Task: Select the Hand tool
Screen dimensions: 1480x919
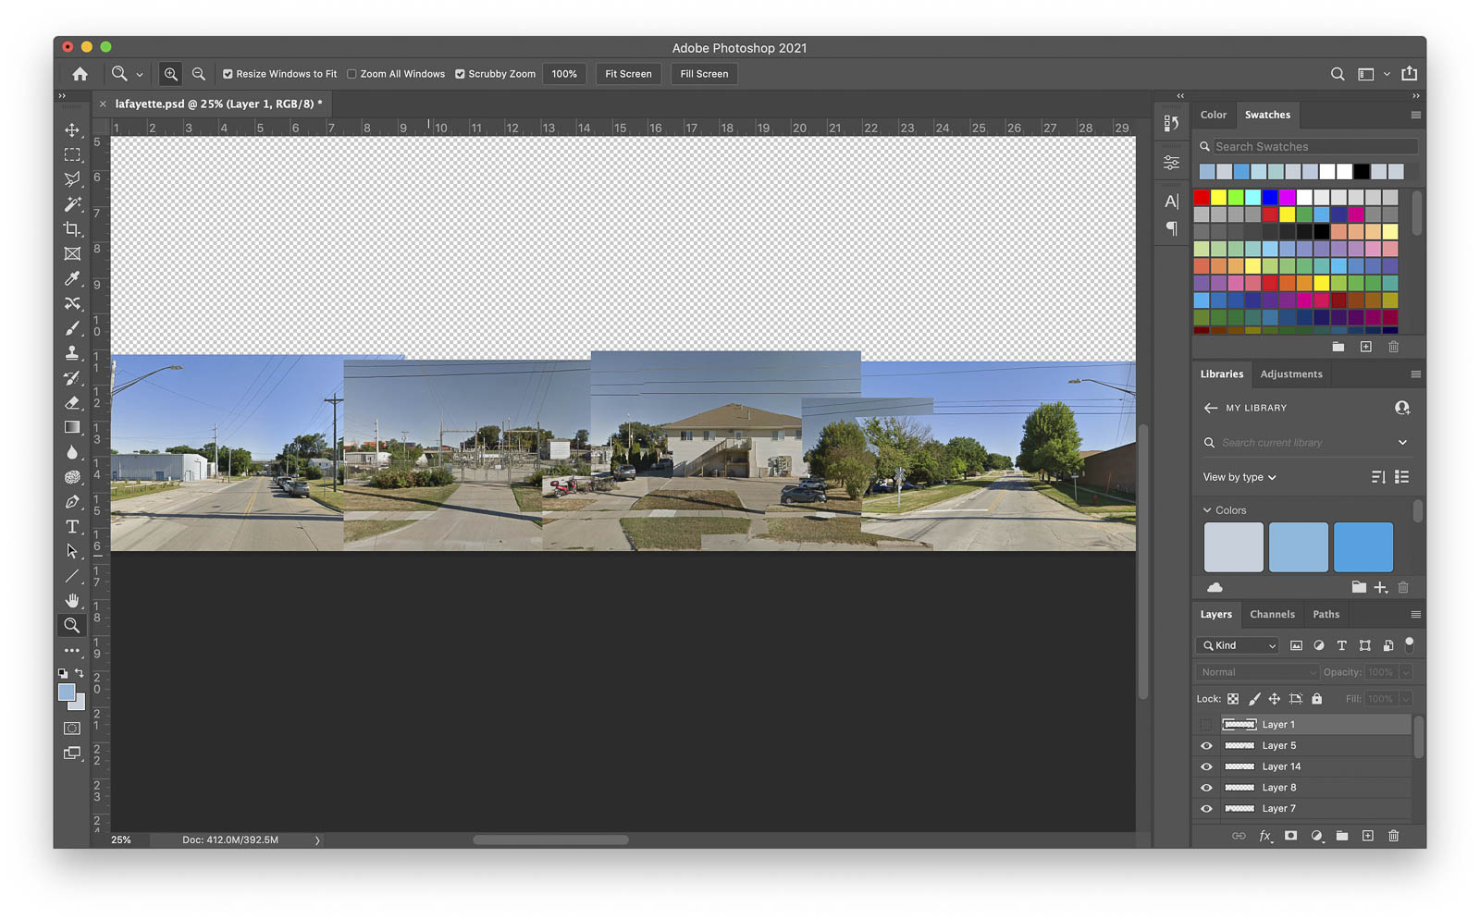Action: pos(72,600)
